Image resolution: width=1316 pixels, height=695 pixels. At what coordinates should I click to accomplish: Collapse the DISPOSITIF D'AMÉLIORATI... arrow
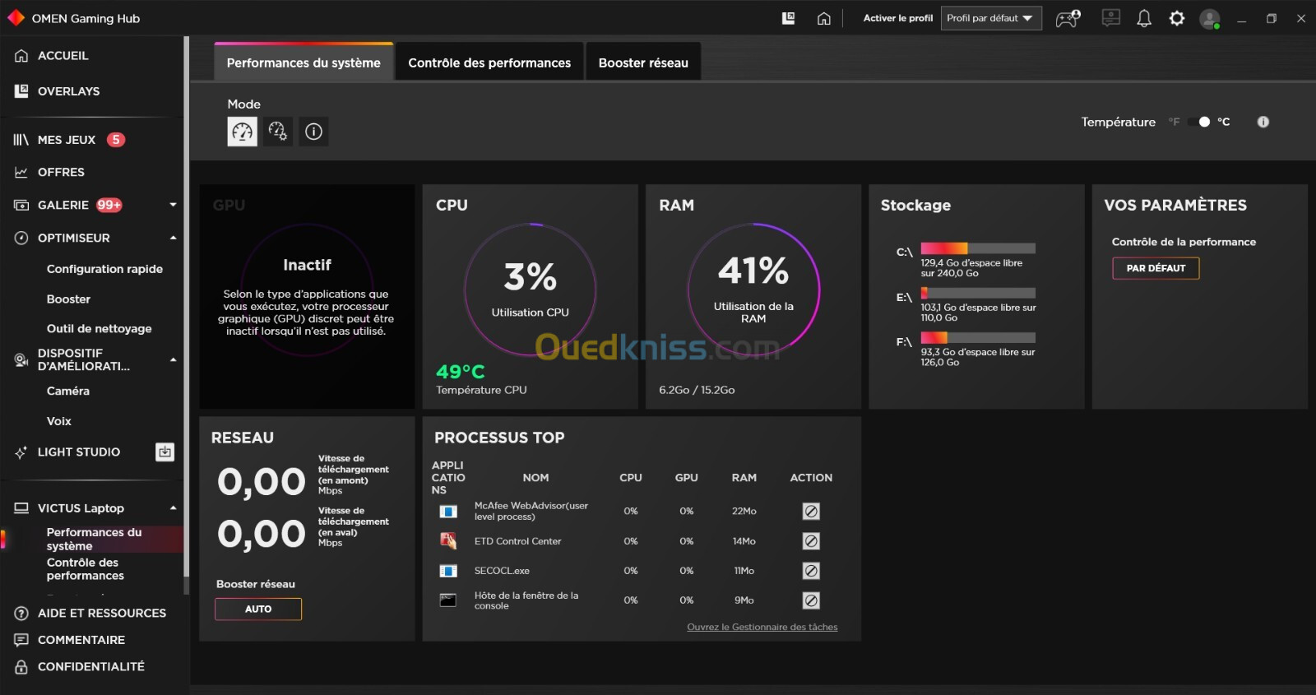pyautogui.click(x=173, y=359)
